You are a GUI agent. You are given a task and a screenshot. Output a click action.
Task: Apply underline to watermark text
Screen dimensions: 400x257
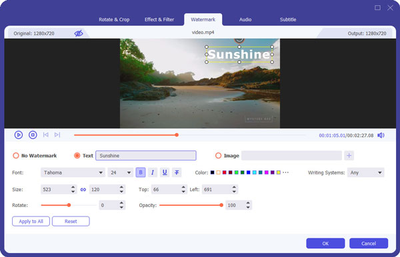pyautogui.click(x=165, y=172)
